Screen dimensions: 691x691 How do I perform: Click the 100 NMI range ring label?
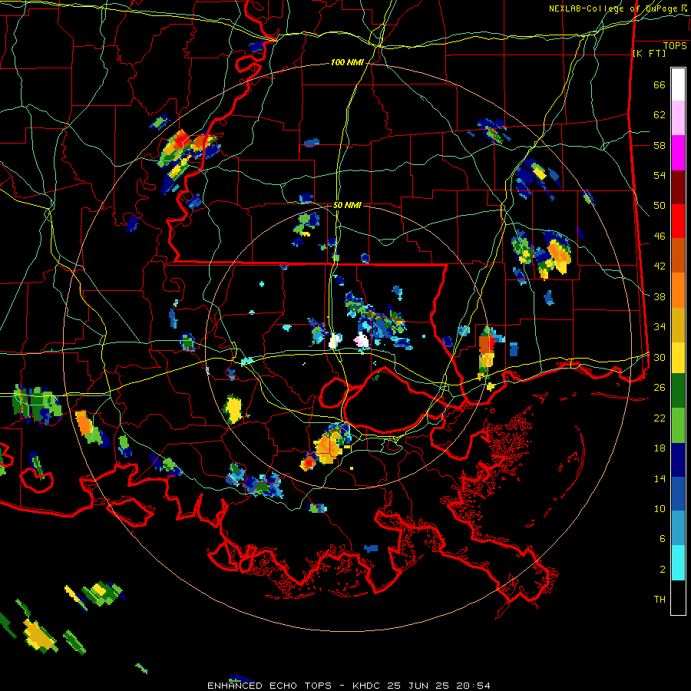click(x=347, y=63)
